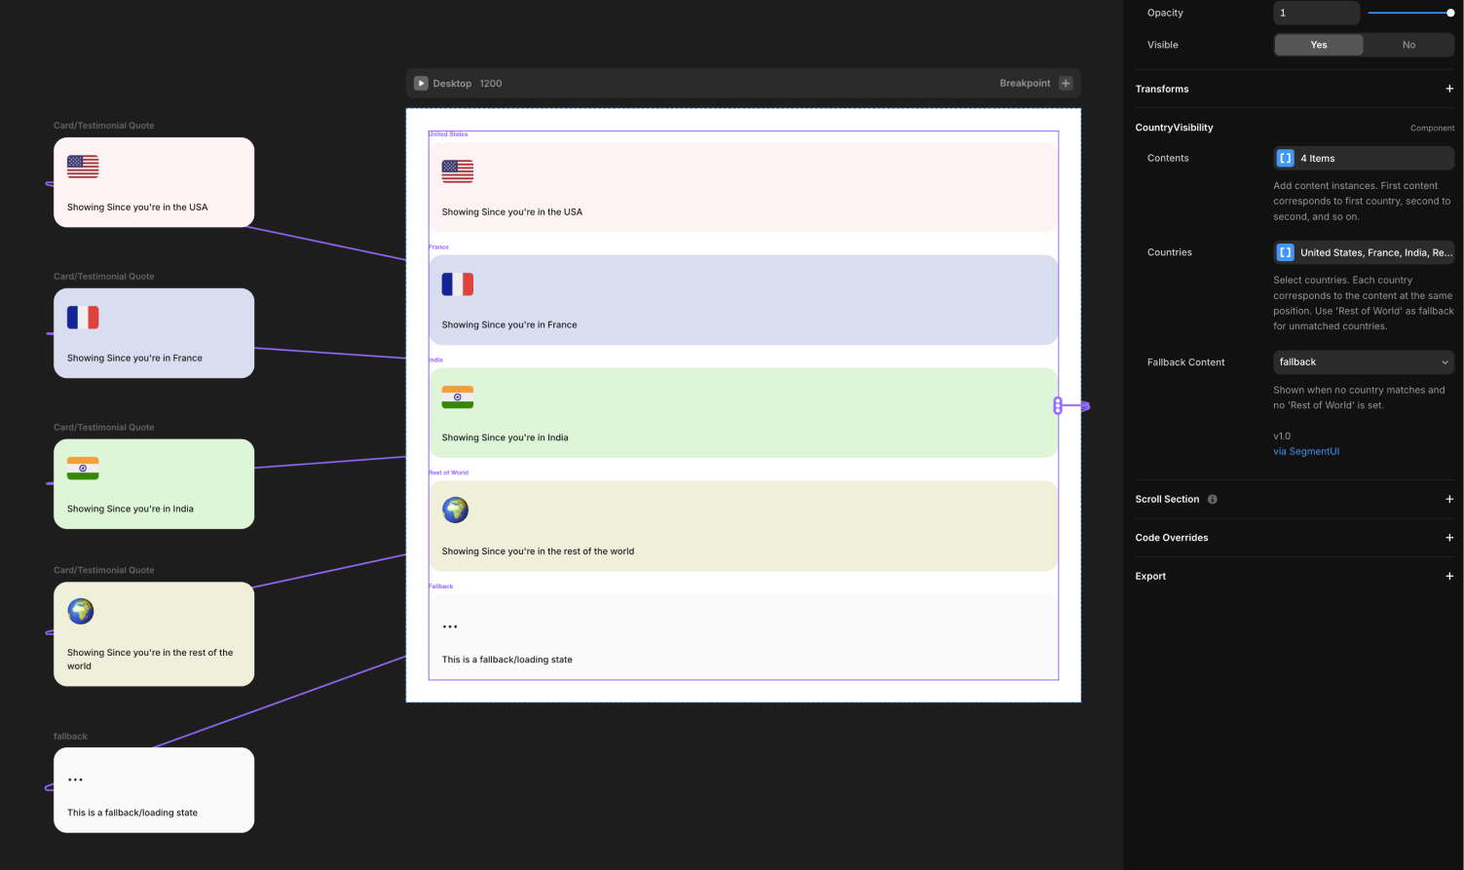The height and width of the screenshot is (870, 1464).
Task: Click the Opacity slider handle
Action: pos(1449,13)
